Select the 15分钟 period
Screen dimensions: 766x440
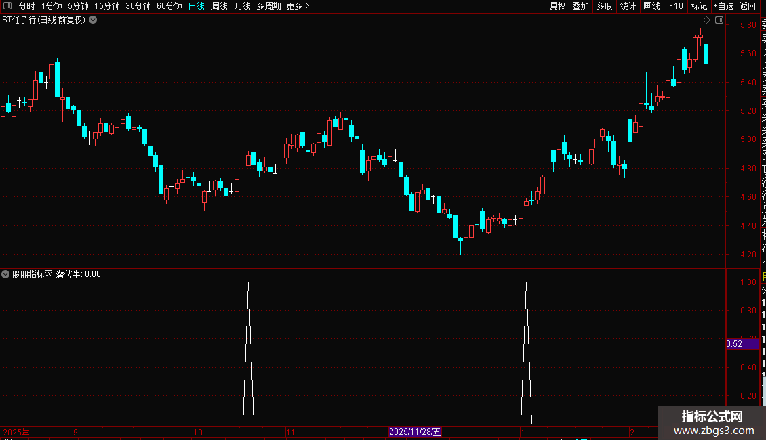pos(107,6)
